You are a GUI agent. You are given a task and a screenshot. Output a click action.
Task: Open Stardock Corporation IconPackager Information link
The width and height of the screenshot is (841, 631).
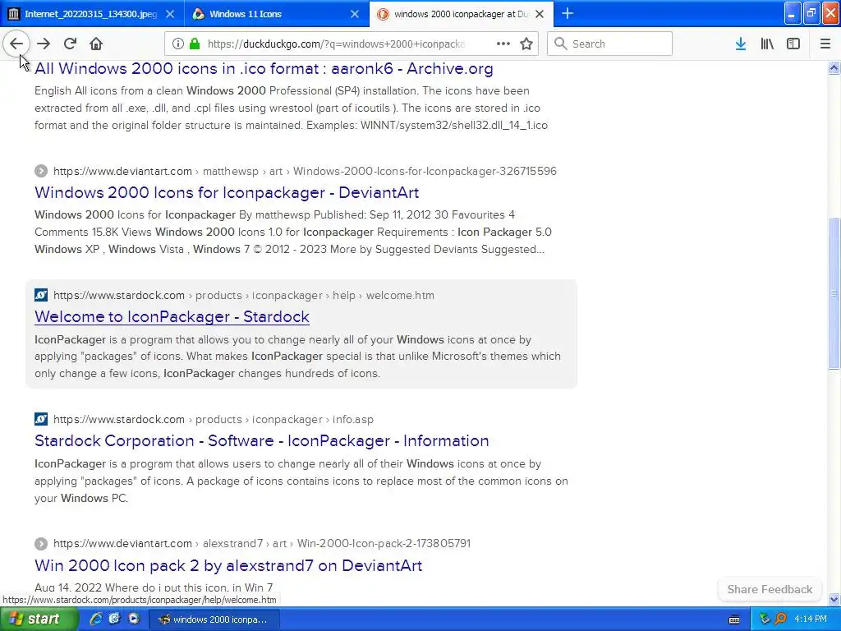[x=262, y=440]
